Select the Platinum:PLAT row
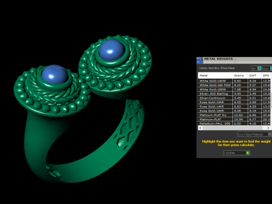Viewport: 272px width, 204px height. [235, 120]
